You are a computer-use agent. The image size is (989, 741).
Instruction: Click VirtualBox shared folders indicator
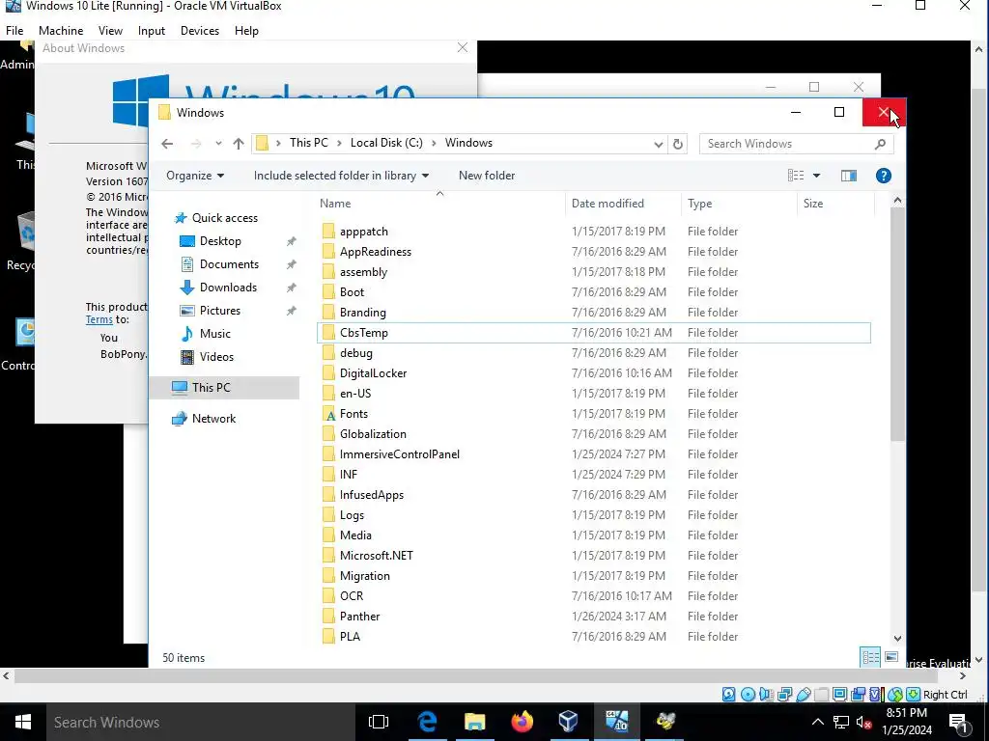(821, 695)
